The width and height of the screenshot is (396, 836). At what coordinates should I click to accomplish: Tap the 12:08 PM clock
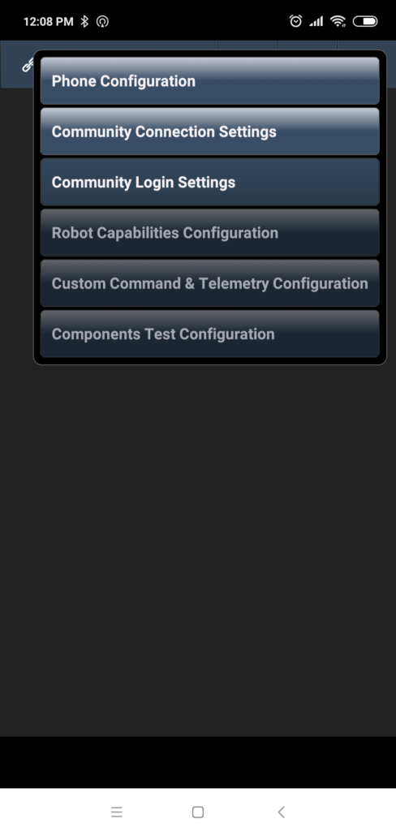coord(48,22)
